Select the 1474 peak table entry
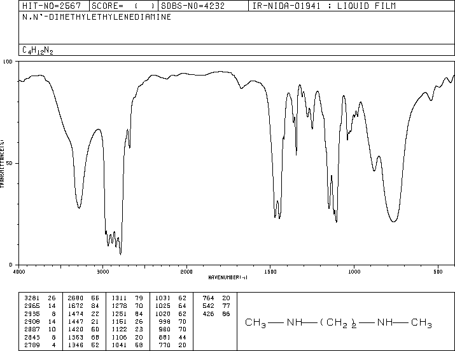The height and width of the screenshot is (351, 455). [76, 314]
